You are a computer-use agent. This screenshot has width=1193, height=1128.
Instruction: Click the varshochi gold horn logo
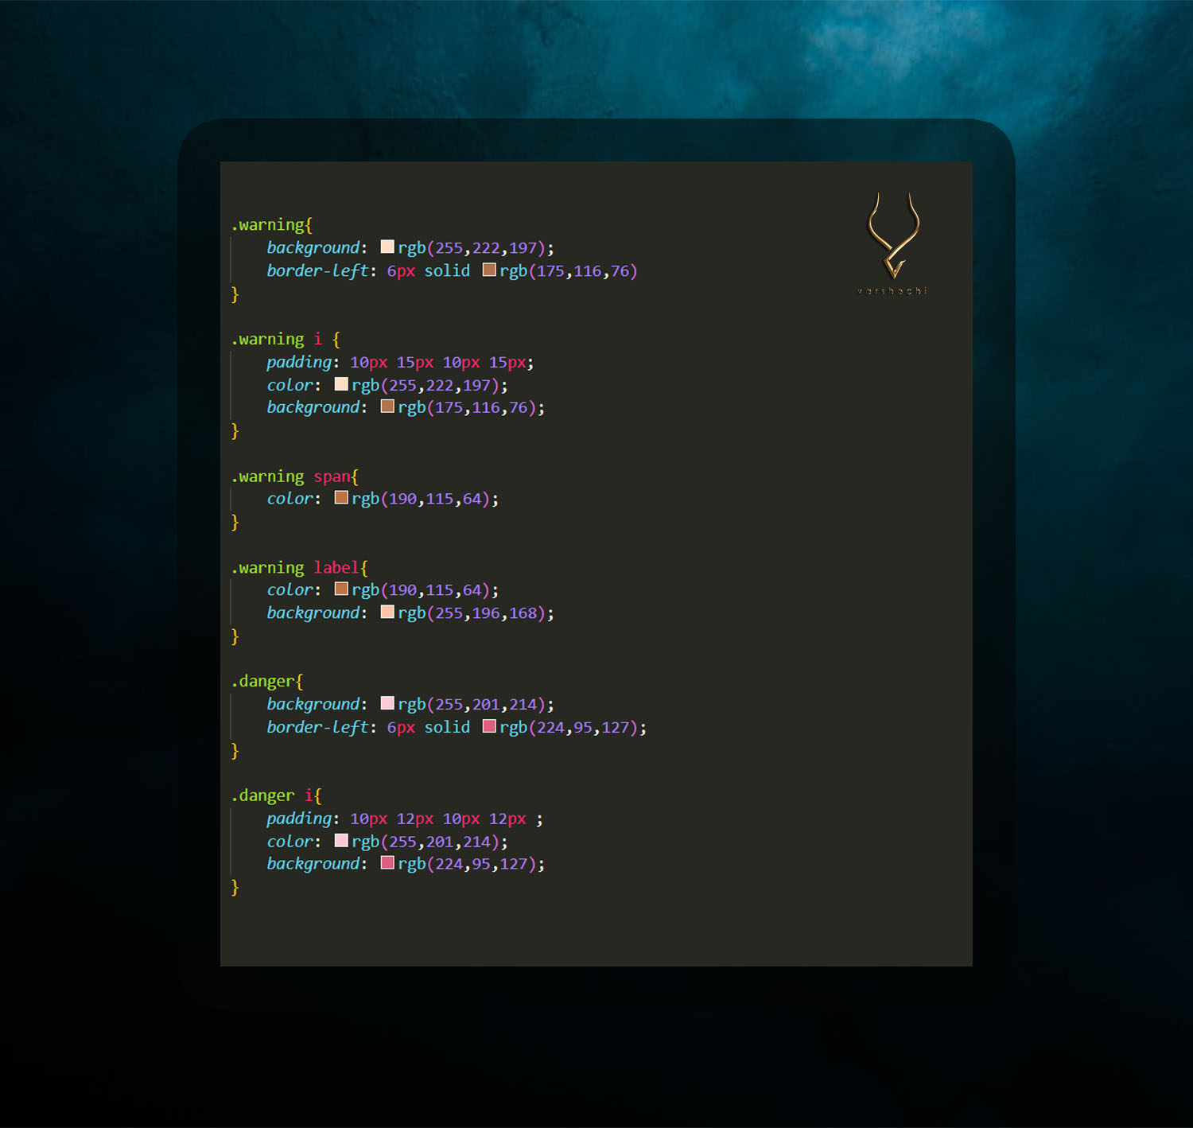(x=893, y=237)
